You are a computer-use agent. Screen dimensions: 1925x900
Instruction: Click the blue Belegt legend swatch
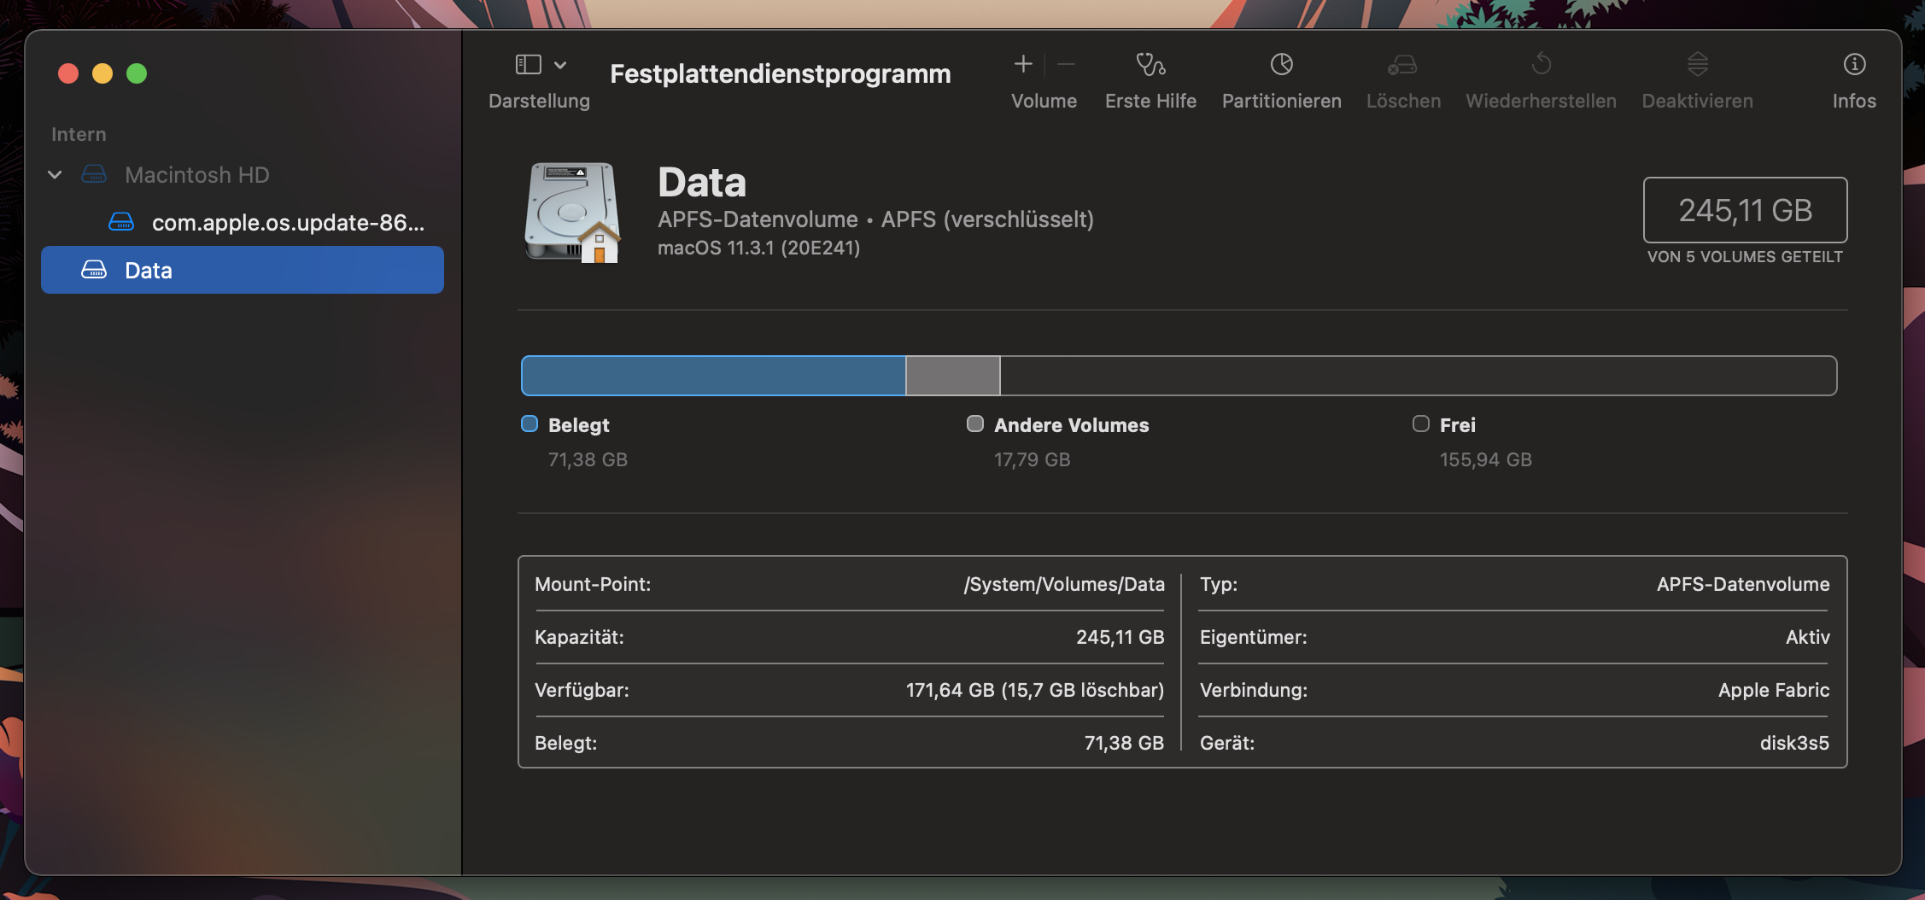530,424
